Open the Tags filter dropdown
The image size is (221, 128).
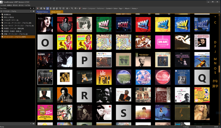click(x=121, y=8)
